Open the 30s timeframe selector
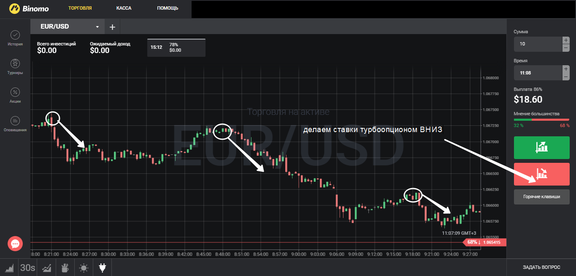 27,267
